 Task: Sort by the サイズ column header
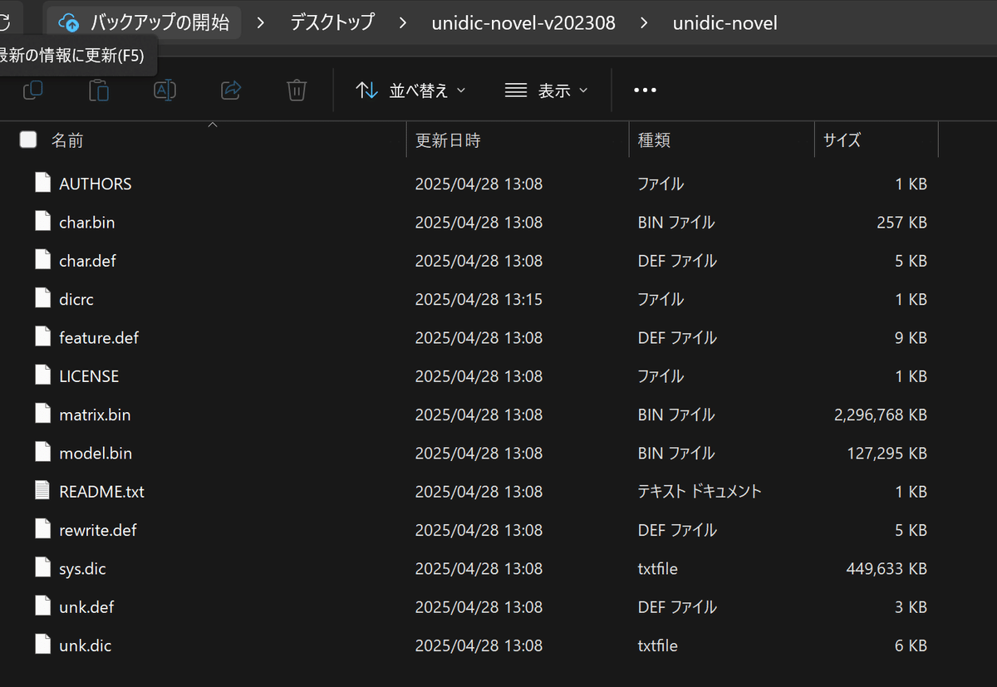(842, 140)
